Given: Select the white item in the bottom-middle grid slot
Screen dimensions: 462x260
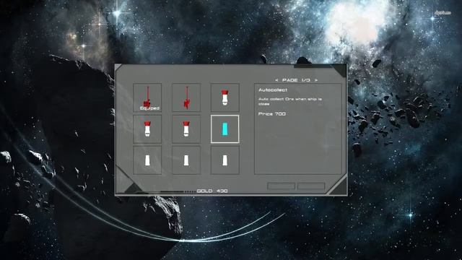Looking at the screenshot, I should click(x=186, y=160).
